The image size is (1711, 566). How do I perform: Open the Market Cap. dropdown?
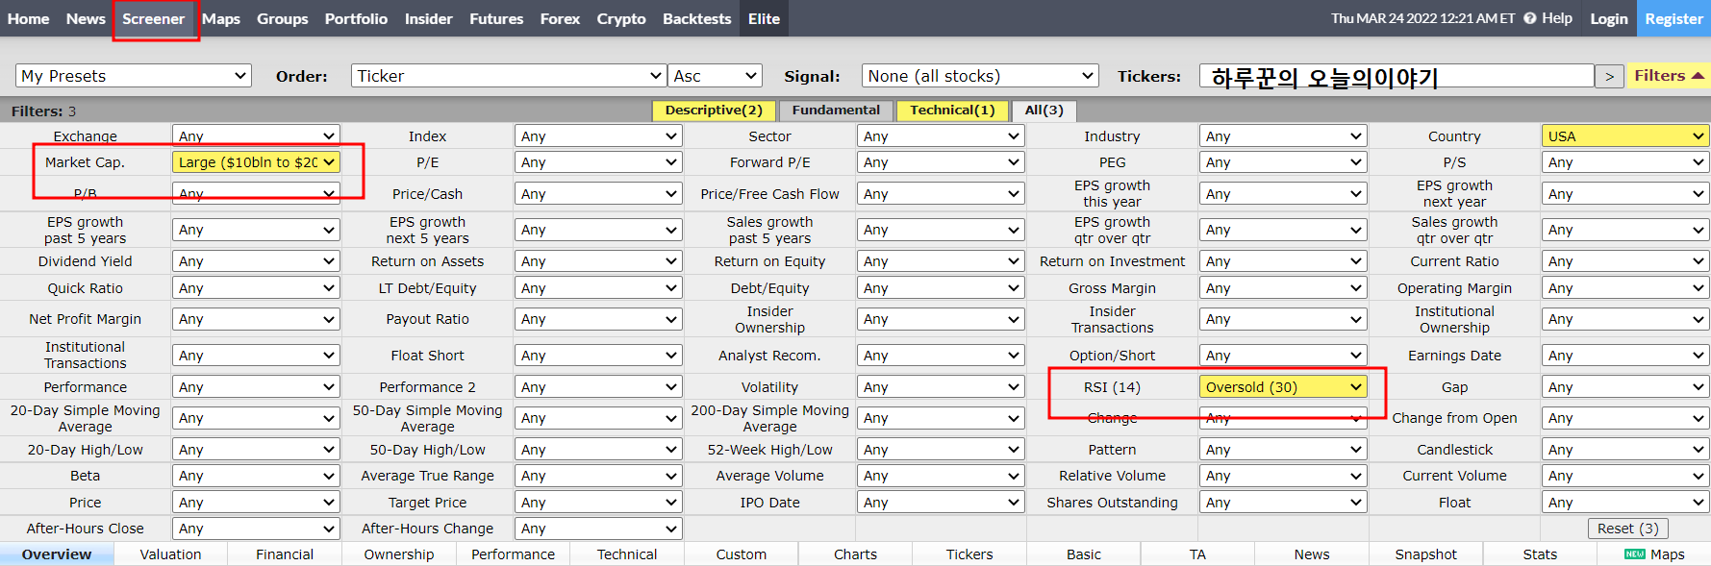point(256,162)
